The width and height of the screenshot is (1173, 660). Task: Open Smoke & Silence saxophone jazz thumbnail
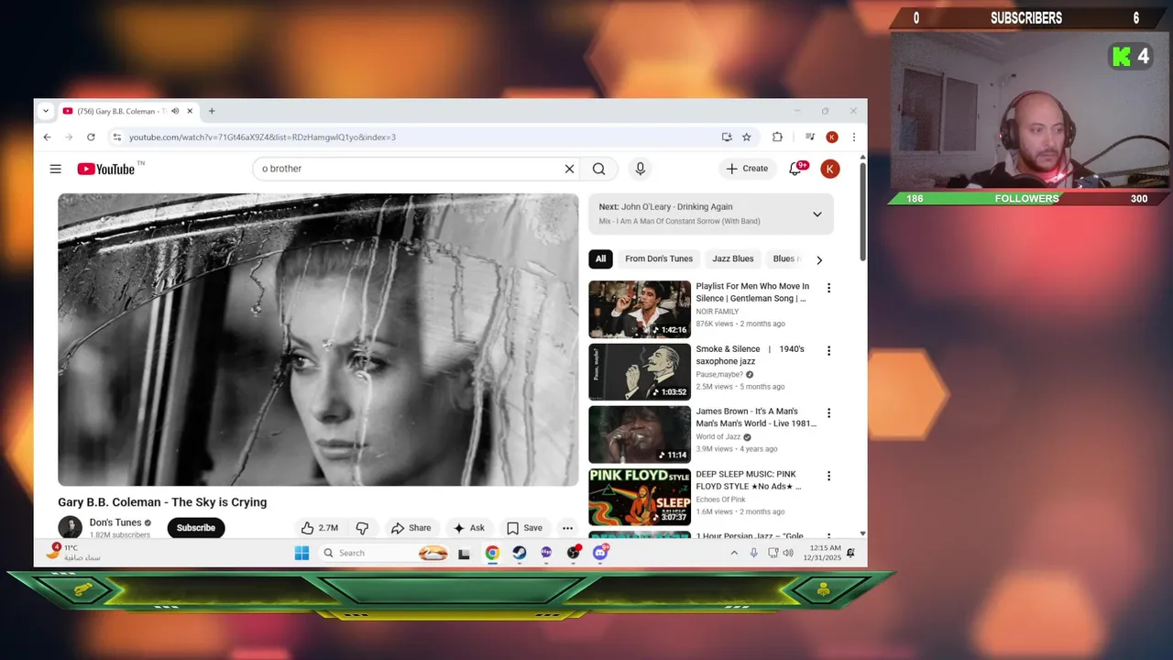(x=640, y=372)
